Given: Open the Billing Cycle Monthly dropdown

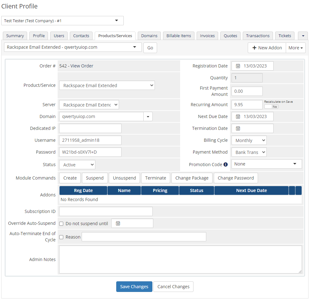Looking at the screenshot, I should [249, 141].
